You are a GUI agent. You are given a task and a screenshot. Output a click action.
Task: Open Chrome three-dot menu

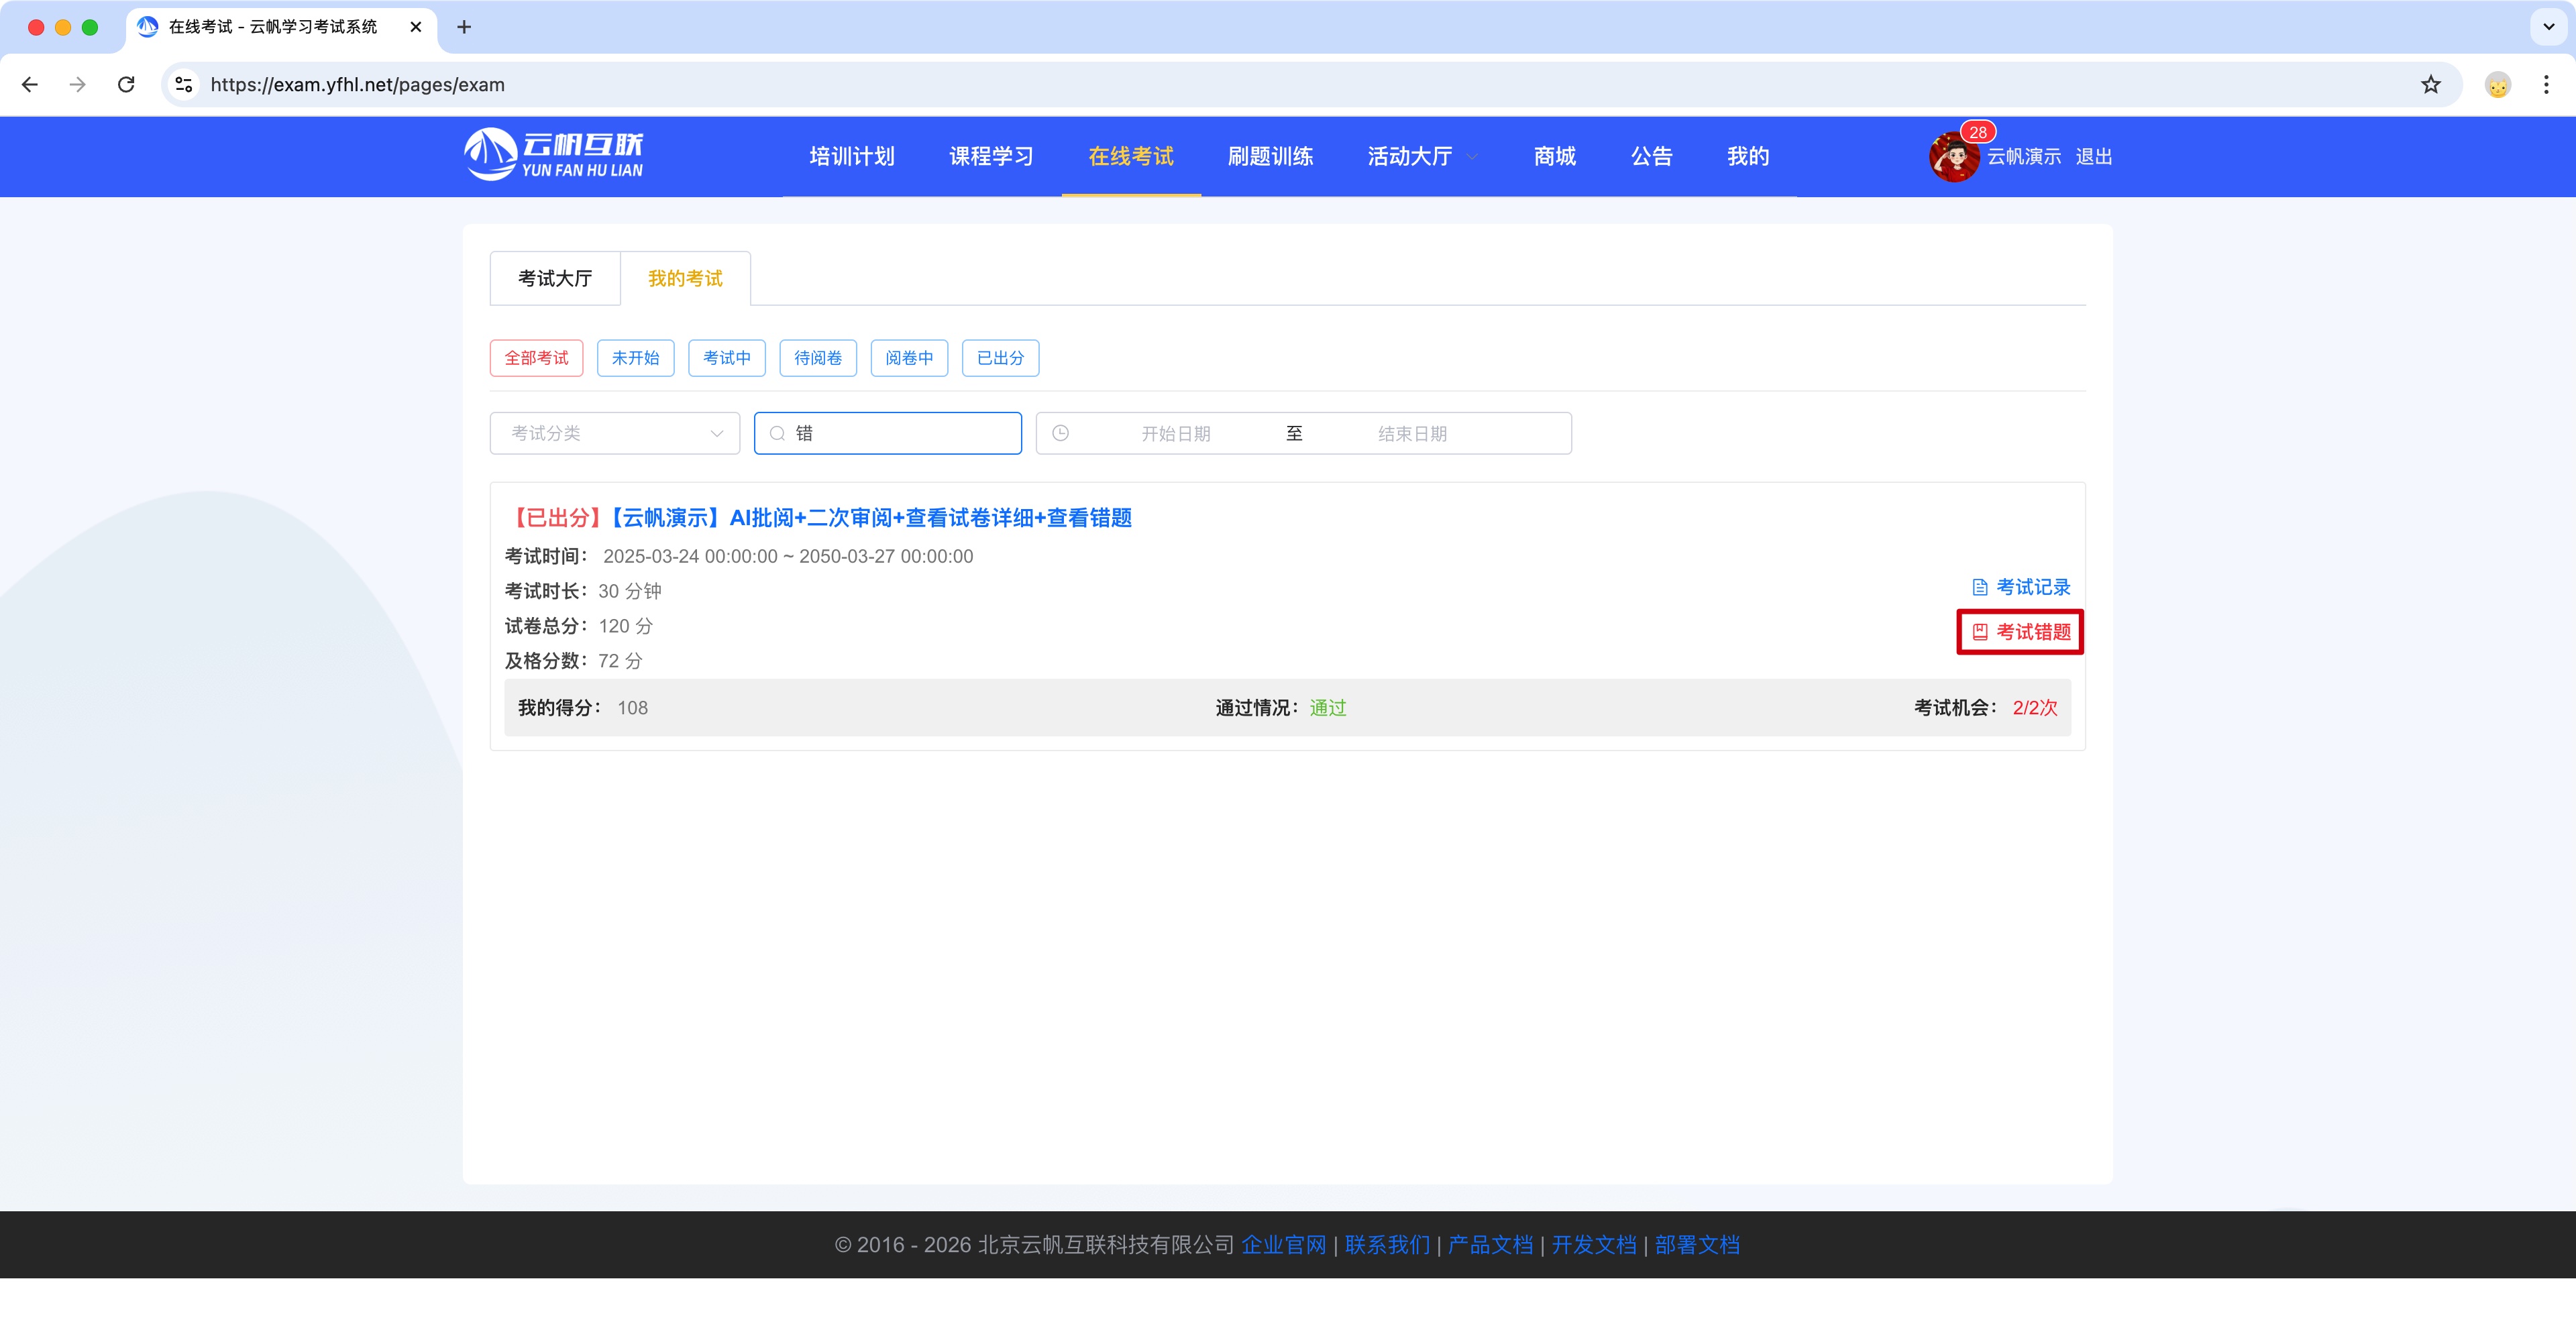[2545, 85]
